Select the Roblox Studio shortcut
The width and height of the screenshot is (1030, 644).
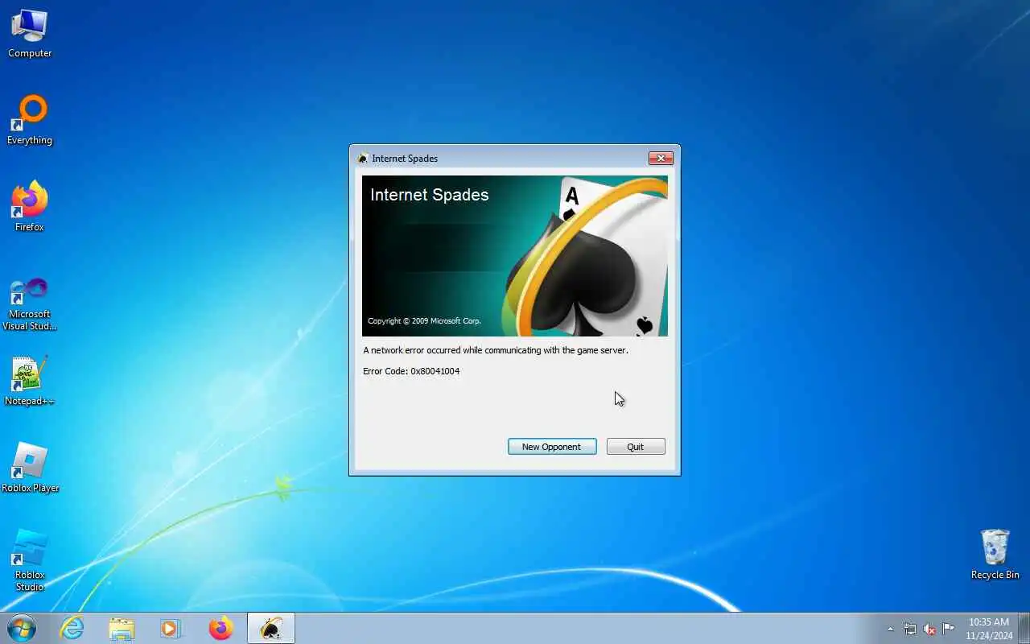click(x=30, y=561)
